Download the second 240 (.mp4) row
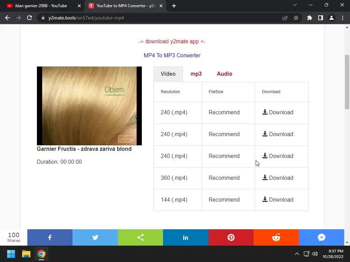The height and width of the screenshot is (262, 350). tap(278, 134)
